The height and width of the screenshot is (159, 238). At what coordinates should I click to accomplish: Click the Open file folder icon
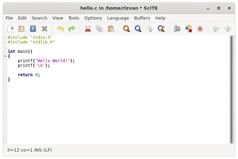pos(21,29)
